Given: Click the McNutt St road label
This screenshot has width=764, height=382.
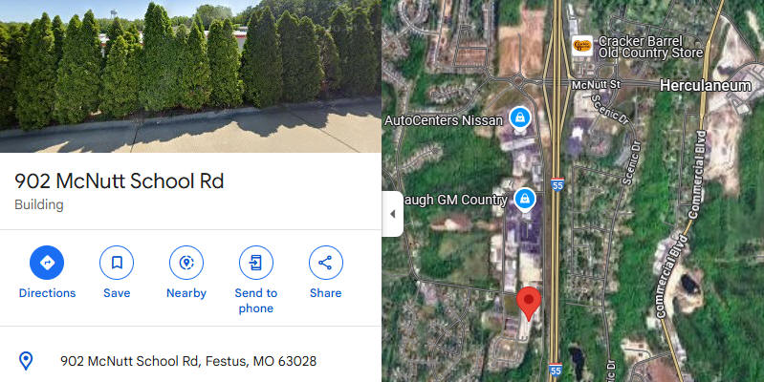Looking at the screenshot, I should tap(596, 85).
